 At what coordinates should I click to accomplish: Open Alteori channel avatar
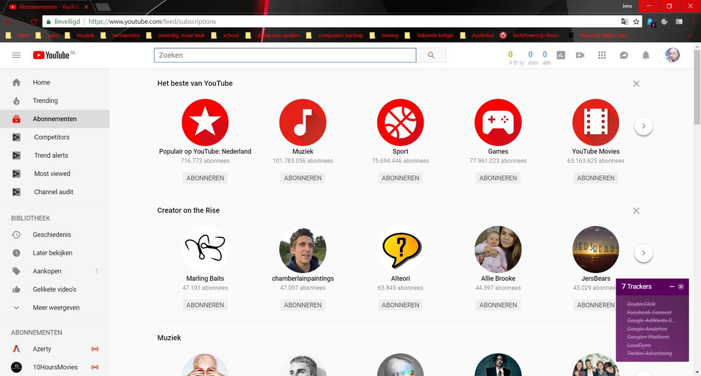400,250
